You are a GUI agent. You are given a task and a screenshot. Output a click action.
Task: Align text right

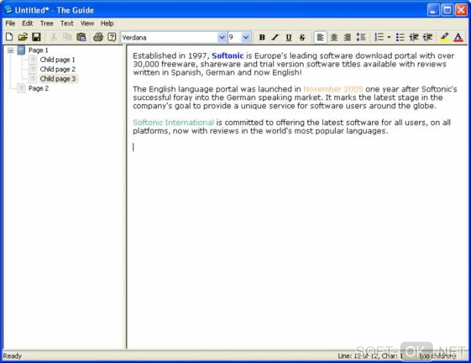347,37
